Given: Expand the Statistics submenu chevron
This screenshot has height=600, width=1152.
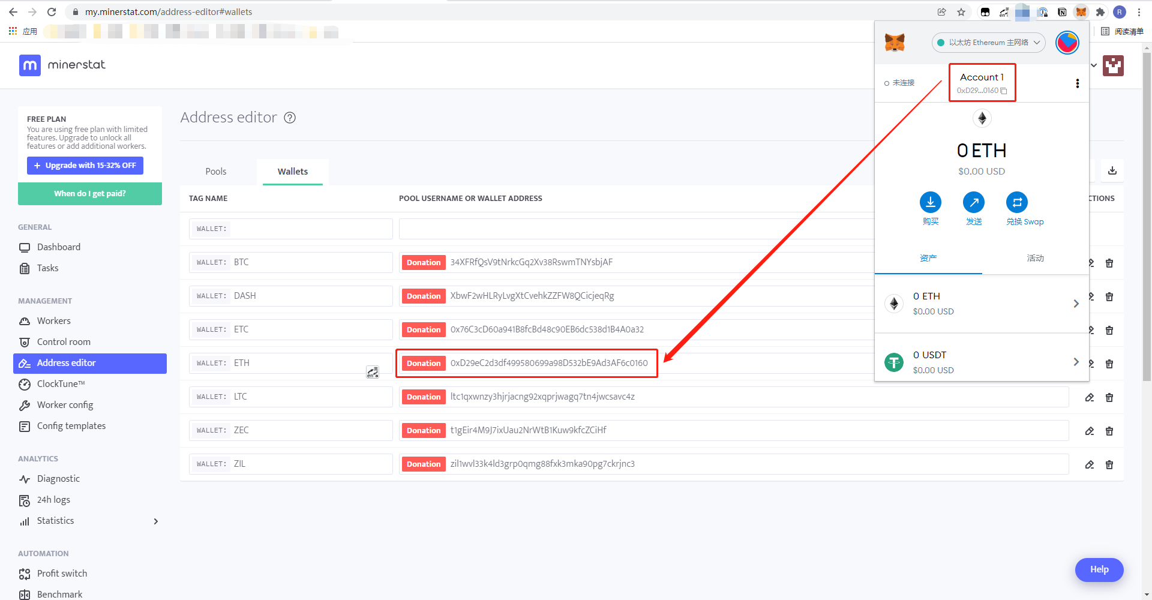Looking at the screenshot, I should (x=156, y=521).
